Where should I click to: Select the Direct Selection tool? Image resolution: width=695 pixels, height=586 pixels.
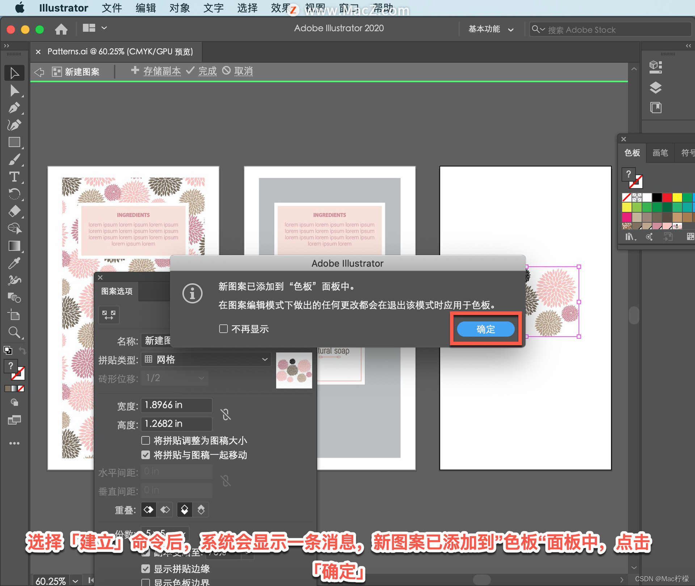pos(14,90)
